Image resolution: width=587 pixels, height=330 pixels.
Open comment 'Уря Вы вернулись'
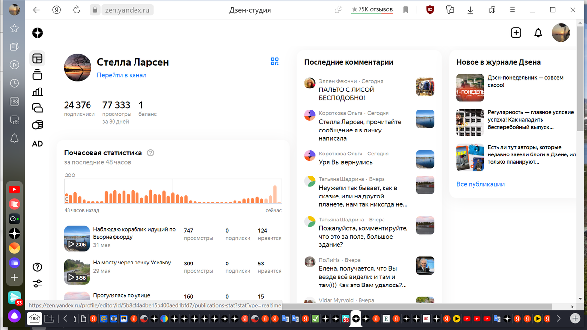pos(346,162)
